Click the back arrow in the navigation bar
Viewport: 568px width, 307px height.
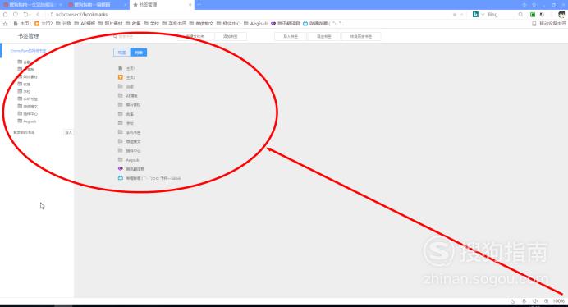pos(38,15)
